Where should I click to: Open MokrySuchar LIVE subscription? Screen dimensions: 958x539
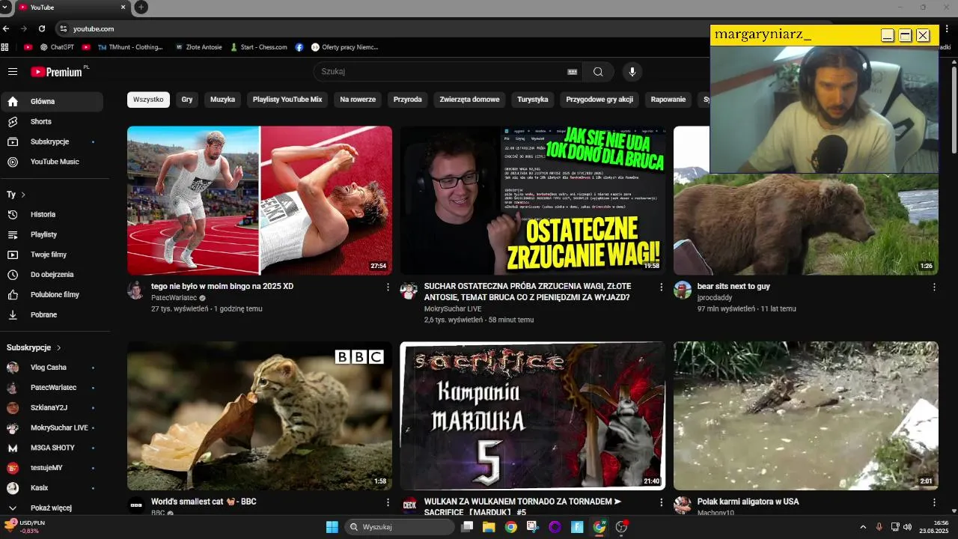[52, 428]
